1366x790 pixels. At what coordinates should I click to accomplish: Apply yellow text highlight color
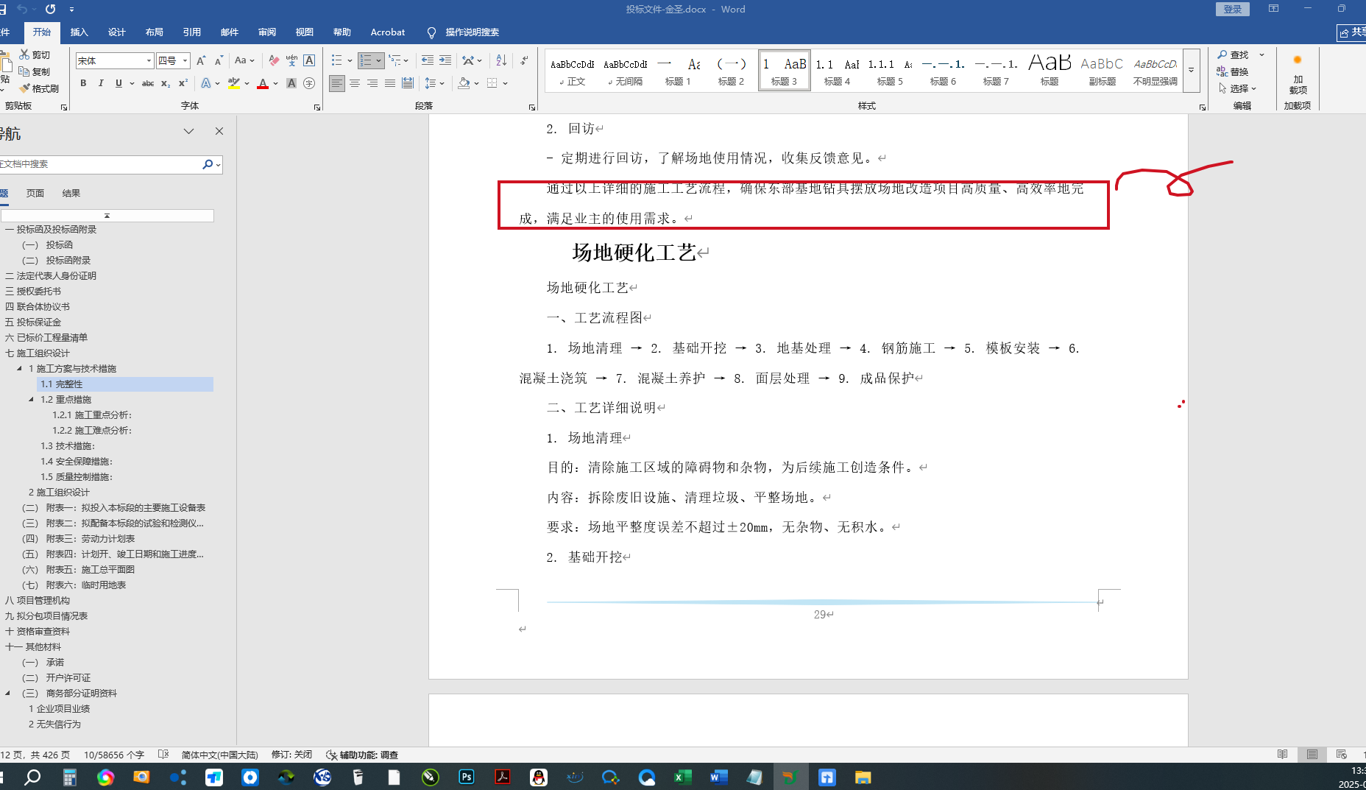coord(234,83)
